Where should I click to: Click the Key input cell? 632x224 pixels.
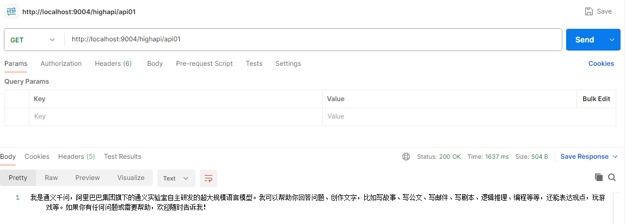(176, 116)
